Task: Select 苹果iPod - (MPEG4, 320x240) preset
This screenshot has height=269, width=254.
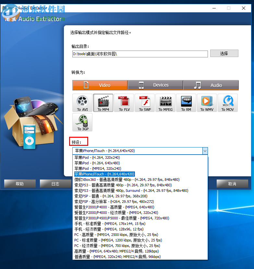Action: pyautogui.click(x=140, y=169)
